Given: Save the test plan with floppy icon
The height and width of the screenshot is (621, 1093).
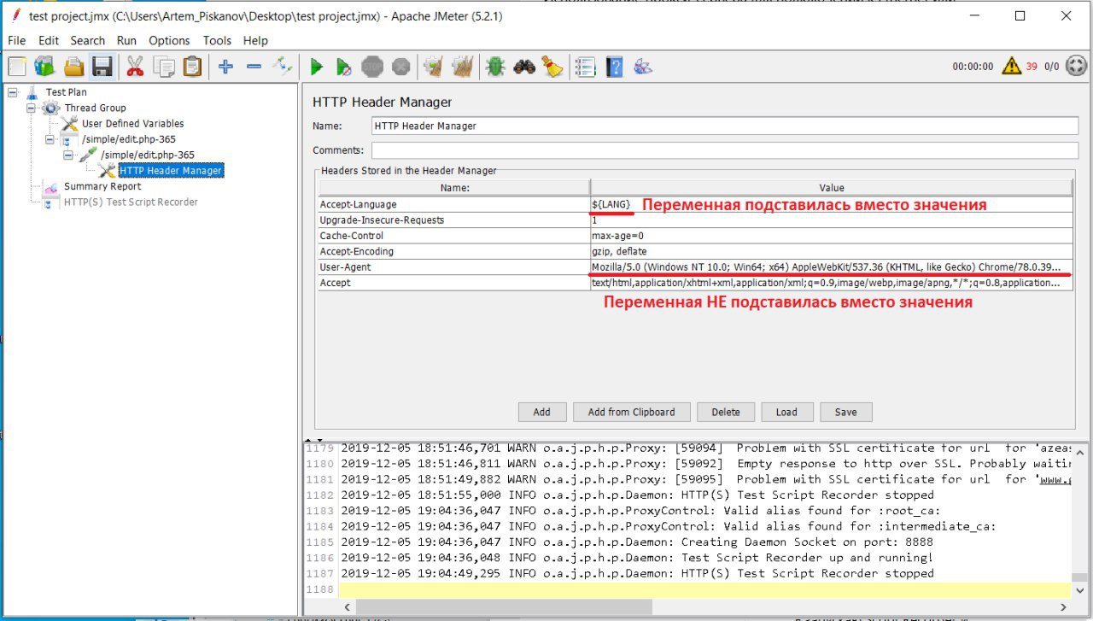Looking at the screenshot, I should (102, 66).
